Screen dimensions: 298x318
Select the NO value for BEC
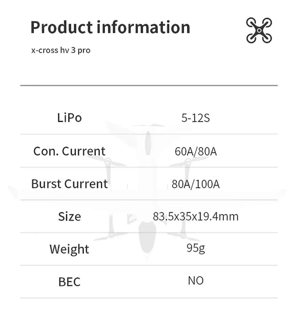[x=195, y=281]
